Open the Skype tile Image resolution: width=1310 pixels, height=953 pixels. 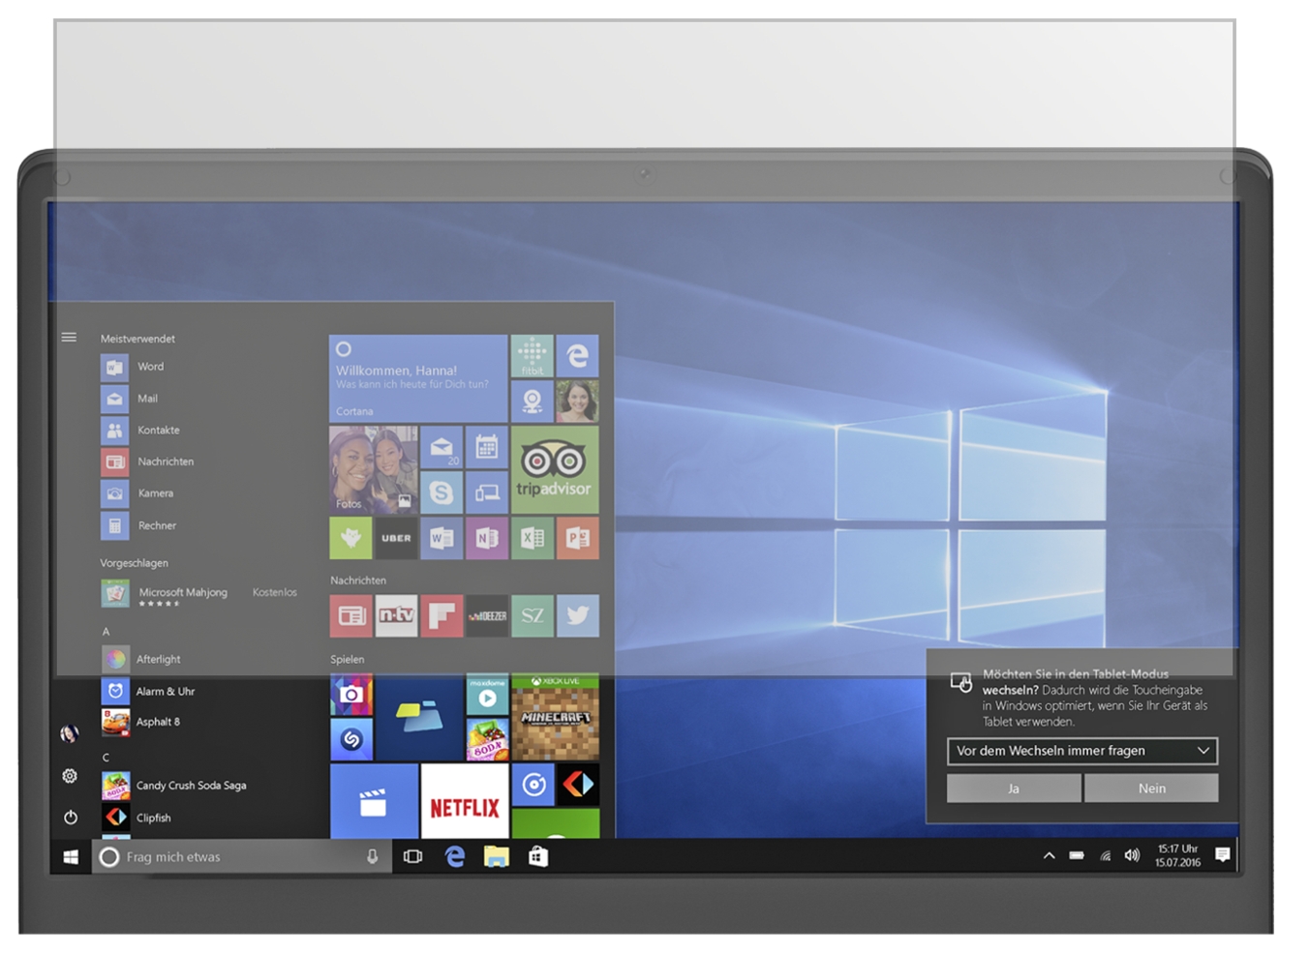pos(442,492)
